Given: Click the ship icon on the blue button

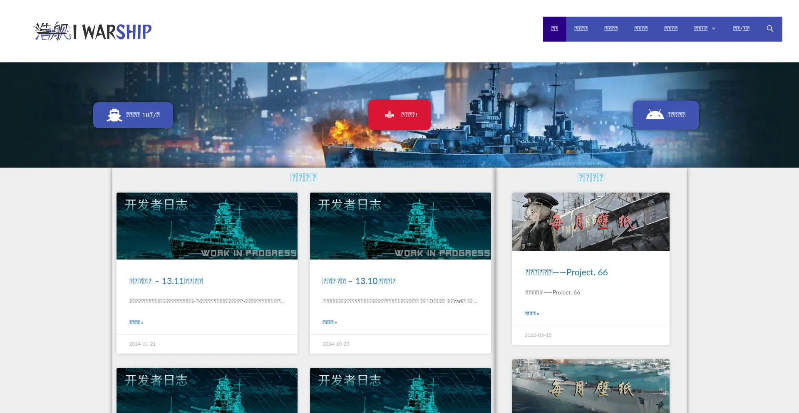Looking at the screenshot, I should [x=114, y=115].
